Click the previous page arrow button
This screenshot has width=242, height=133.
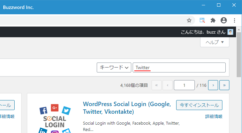click(x=168, y=85)
